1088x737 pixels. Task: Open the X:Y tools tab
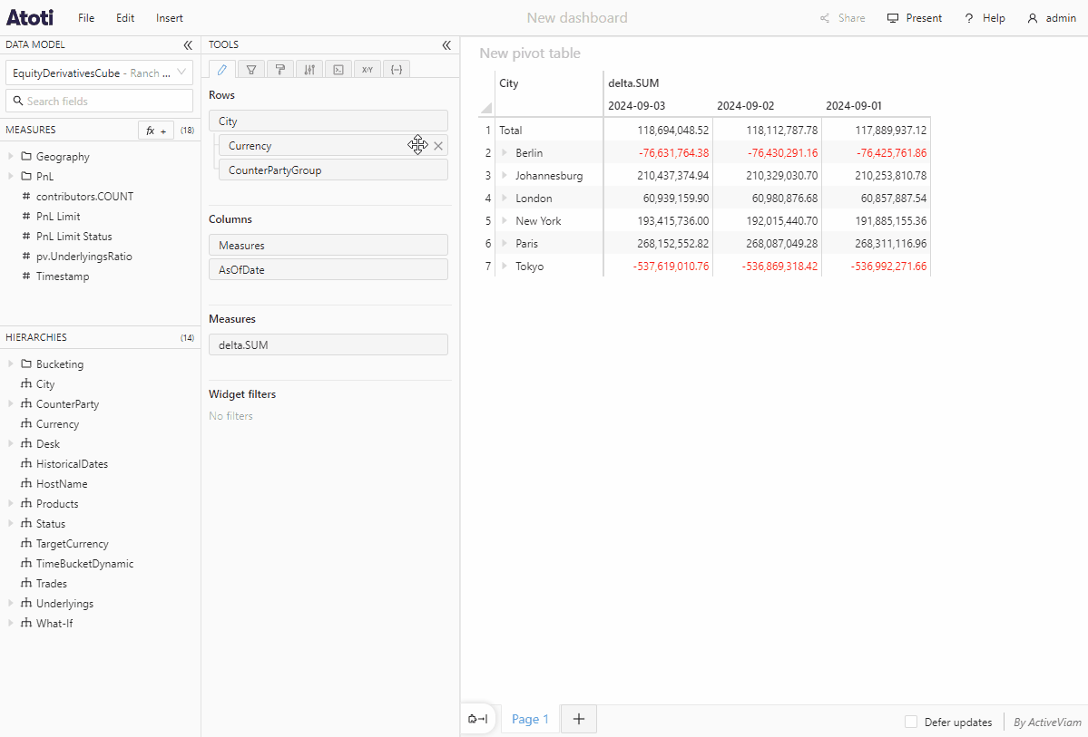[368, 69]
